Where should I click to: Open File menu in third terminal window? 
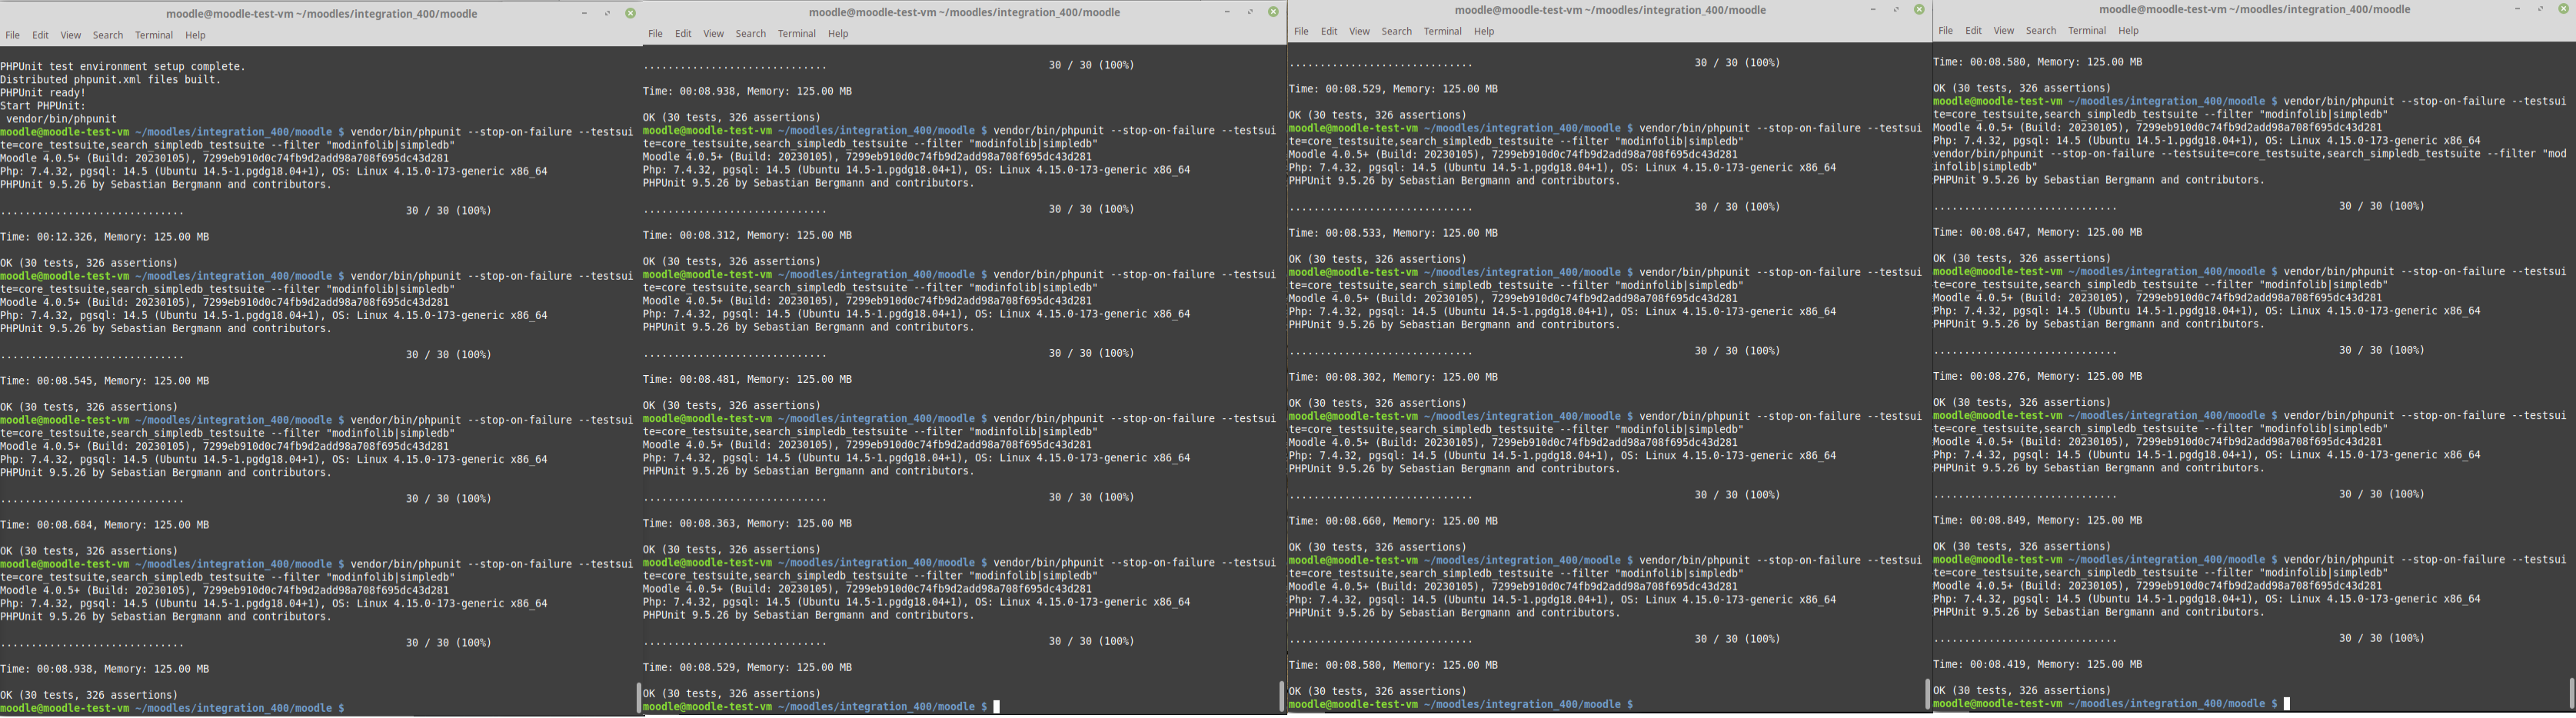click(1301, 32)
